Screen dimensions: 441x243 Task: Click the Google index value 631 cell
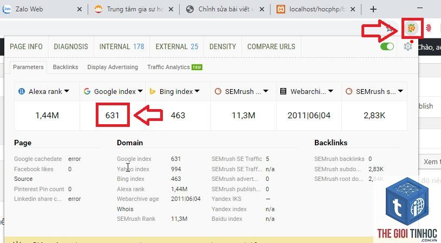[112, 116]
